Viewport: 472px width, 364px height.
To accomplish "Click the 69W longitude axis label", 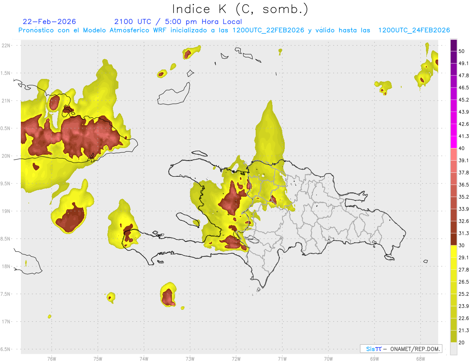I will (x=374, y=359).
